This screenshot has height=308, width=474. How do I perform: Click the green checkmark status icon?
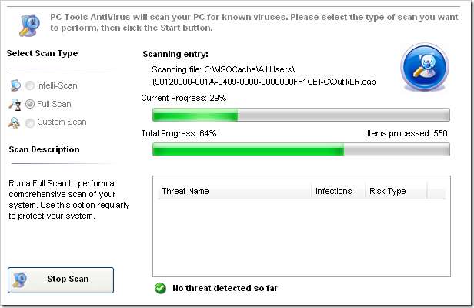coord(160,288)
